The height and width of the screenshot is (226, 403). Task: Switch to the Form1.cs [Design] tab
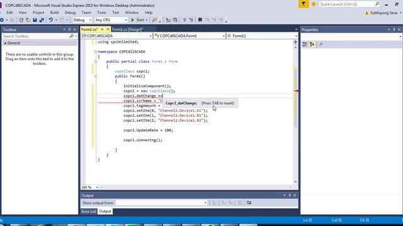coord(128,30)
